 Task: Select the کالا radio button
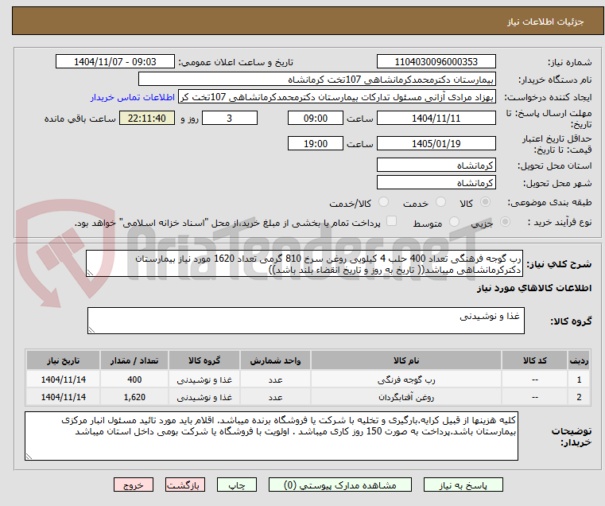point(486,202)
